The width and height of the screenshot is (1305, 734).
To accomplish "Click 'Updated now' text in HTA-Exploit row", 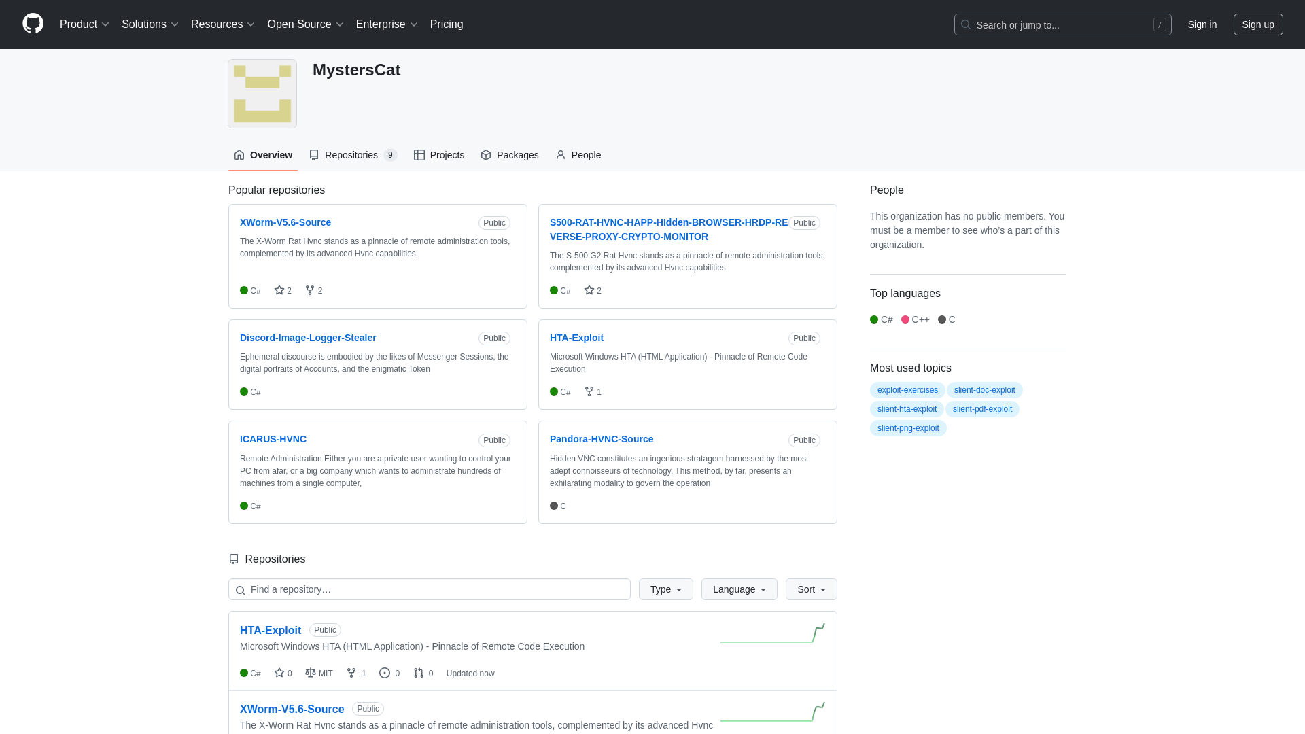I will [470, 674].
